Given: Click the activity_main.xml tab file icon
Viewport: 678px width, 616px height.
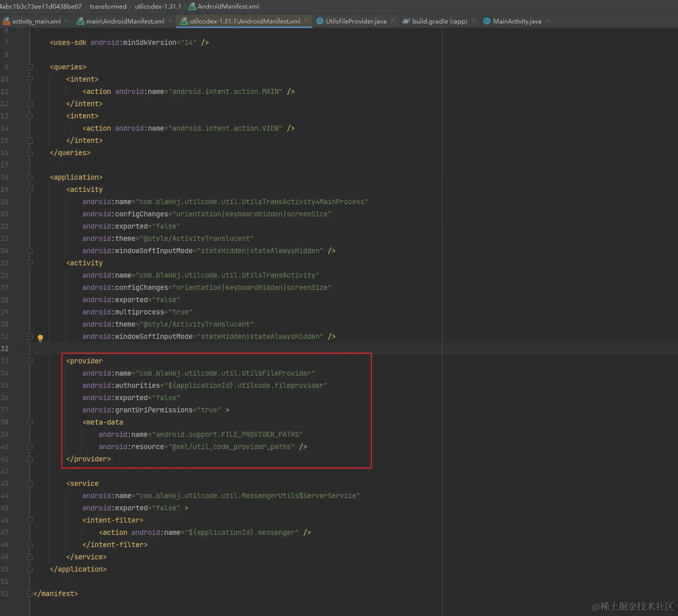Looking at the screenshot, I should tap(6, 21).
